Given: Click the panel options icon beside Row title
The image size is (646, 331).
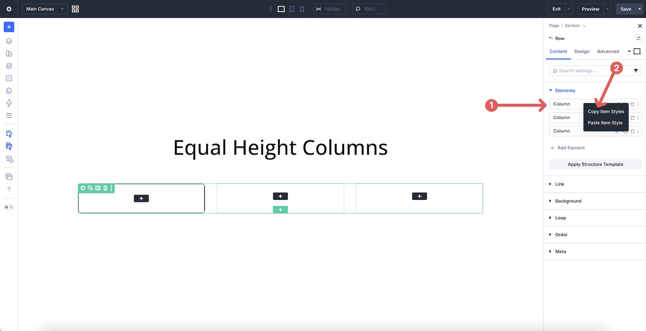Looking at the screenshot, I should pos(638,38).
